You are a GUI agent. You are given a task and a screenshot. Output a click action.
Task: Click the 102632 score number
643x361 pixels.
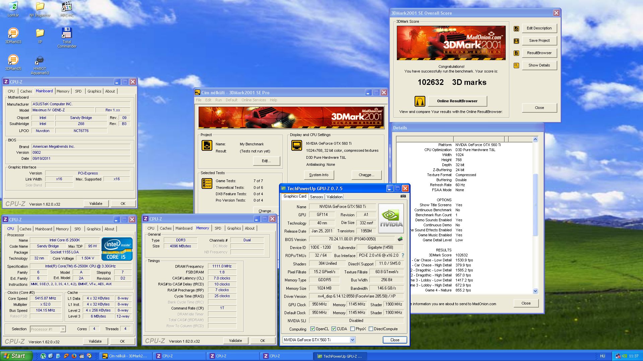(x=431, y=82)
